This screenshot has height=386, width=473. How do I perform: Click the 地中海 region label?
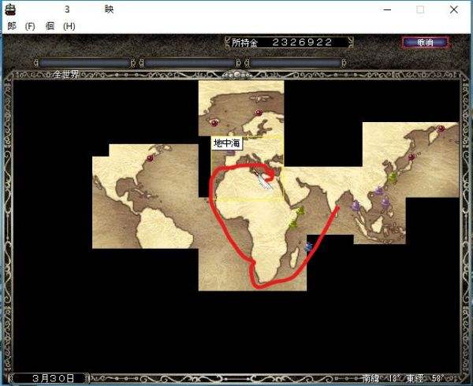coord(227,143)
